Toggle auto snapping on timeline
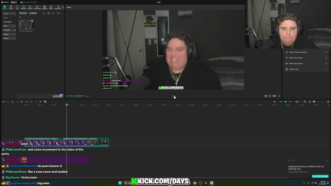The image size is (331, 186). coord(285,102)
